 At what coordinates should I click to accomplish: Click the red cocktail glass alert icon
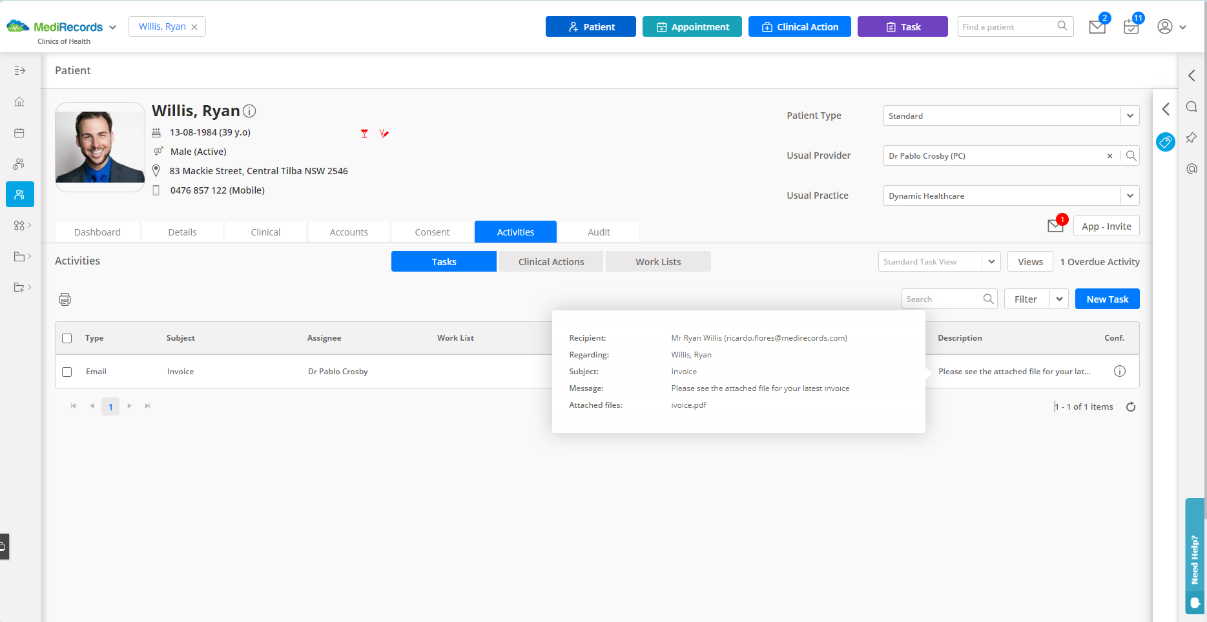click(364, 133)
